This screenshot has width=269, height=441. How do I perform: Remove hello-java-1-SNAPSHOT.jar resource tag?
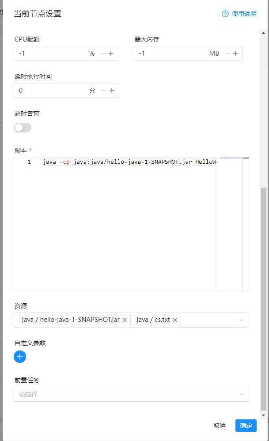[125, 320]
